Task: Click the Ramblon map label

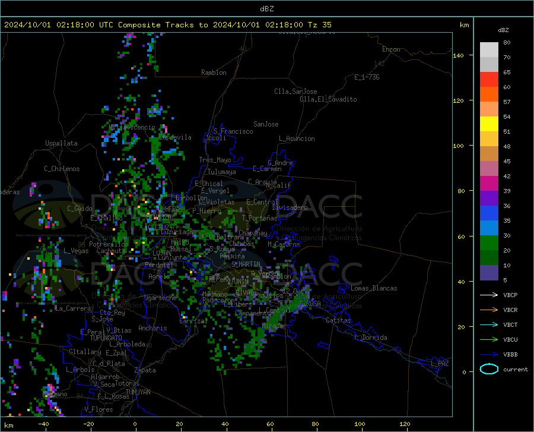Action: 214,72
